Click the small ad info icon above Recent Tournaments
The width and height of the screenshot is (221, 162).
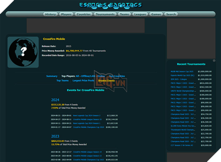coord(214,61)
